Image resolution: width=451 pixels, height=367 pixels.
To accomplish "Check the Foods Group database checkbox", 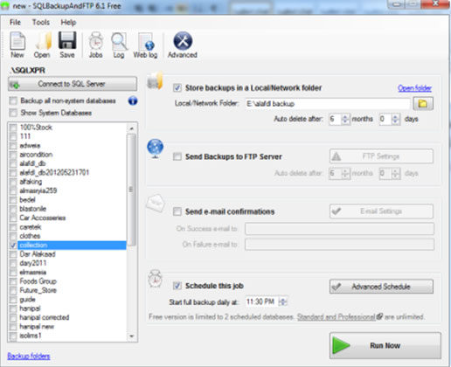I will 13,281.
